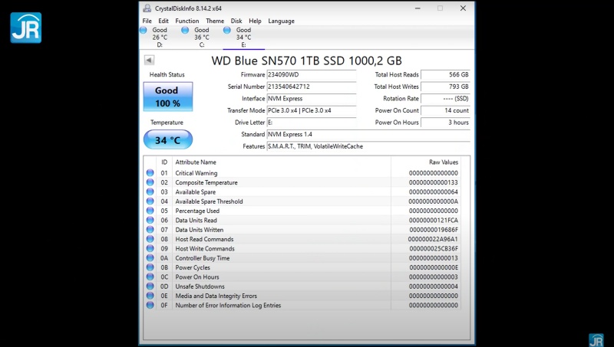Click raw value 0000000000000E

(x=434, y=267)
